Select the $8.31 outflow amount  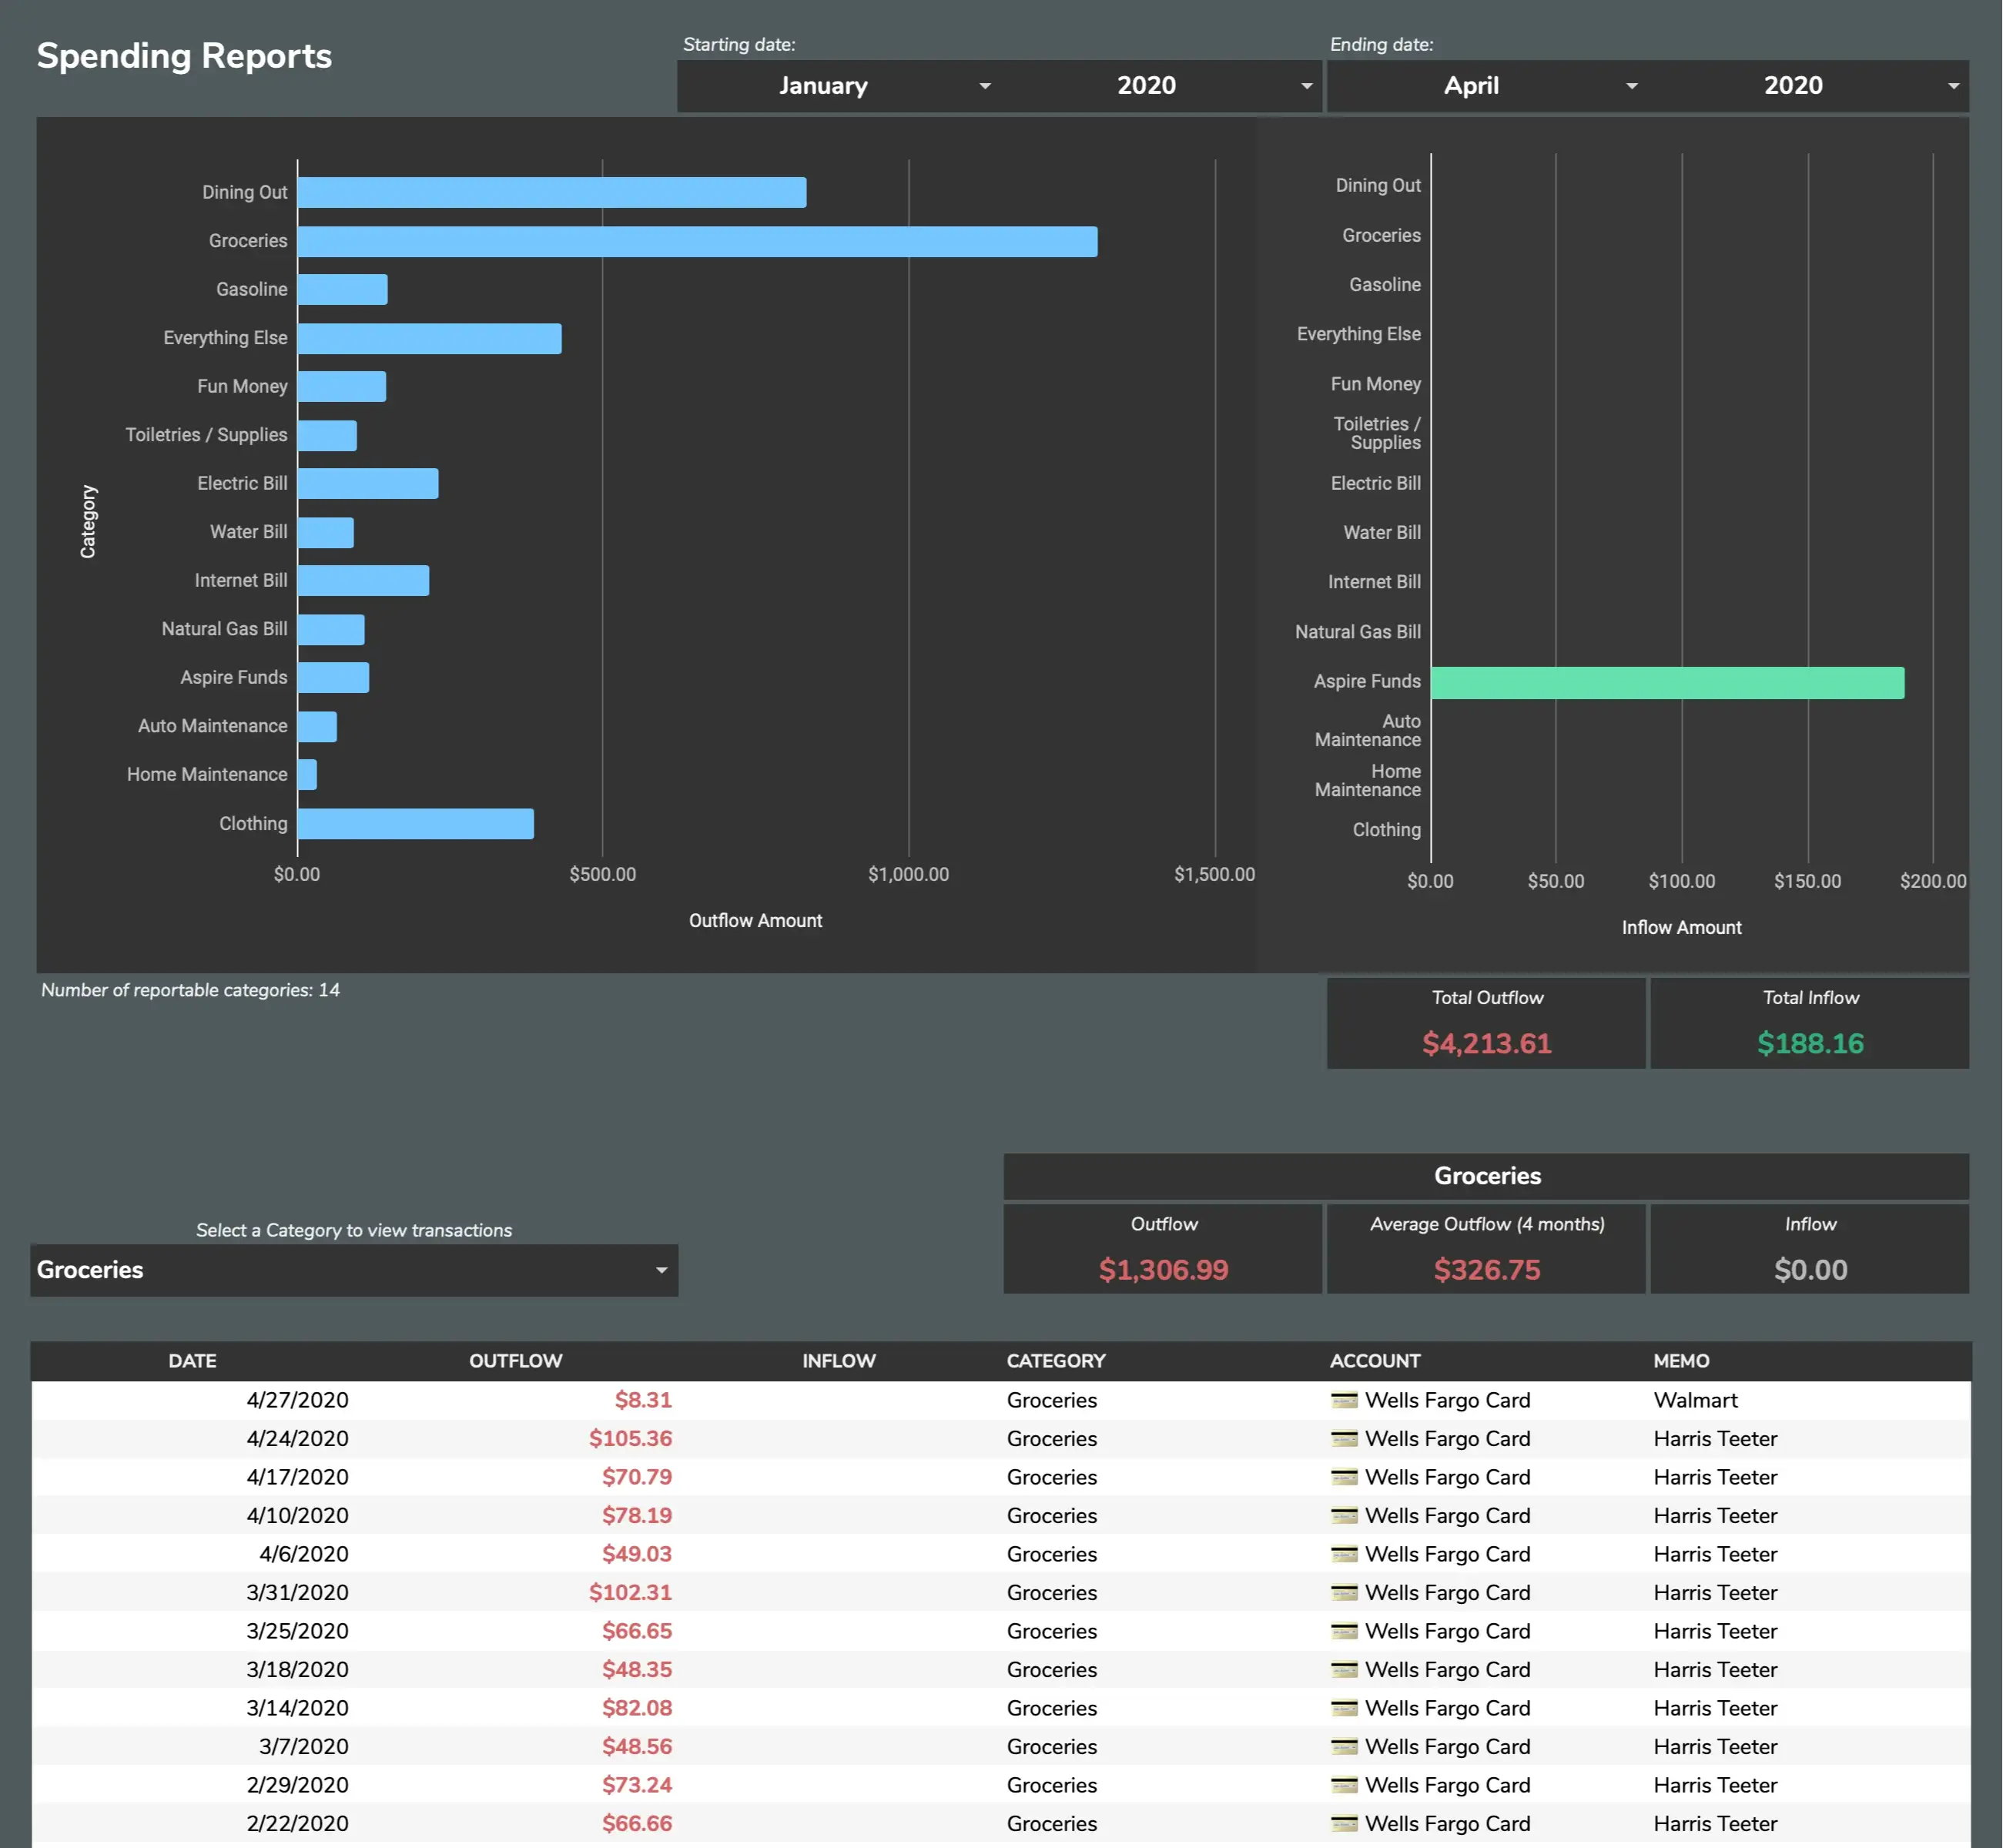tap(643, 1400)
